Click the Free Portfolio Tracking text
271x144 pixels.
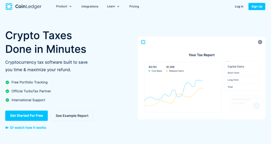click(29, 82)
